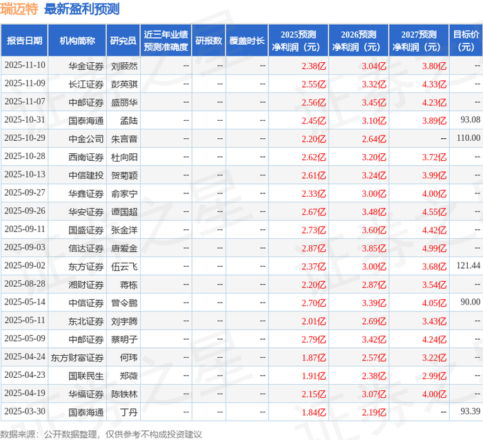483x440 pixels.
Task: Select the 报告日期 column header
Action: 24,41
